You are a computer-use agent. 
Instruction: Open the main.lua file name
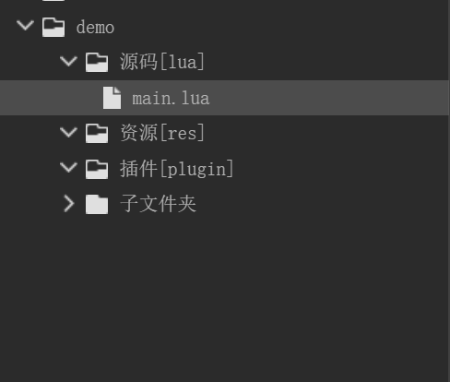click(x=171, y=99)
